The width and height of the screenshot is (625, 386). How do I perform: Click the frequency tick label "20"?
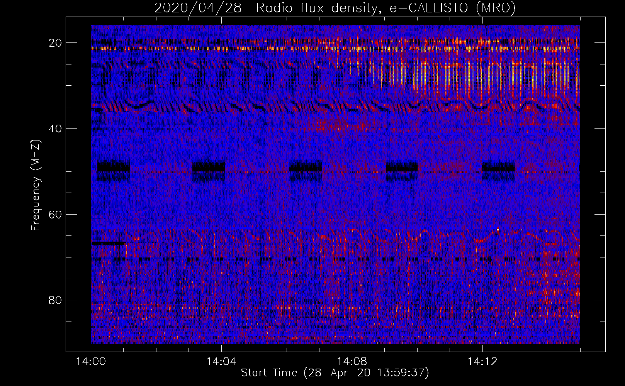pos(55,43)
